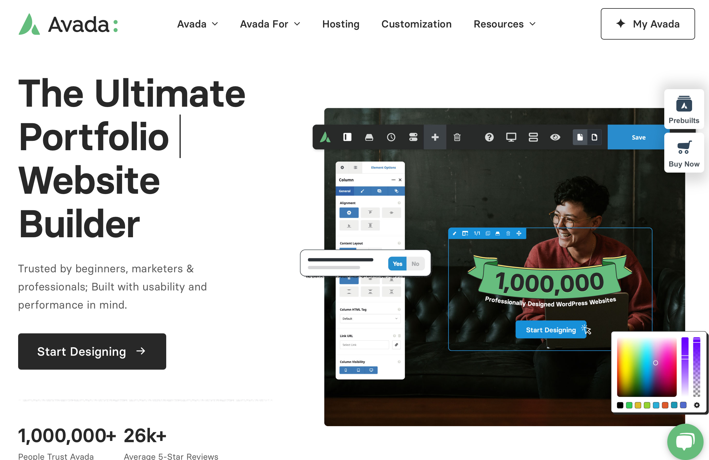
Task: Click the toggle switches icon in builder toolbar
Action: pyautogui.click(x=413, y=137)
